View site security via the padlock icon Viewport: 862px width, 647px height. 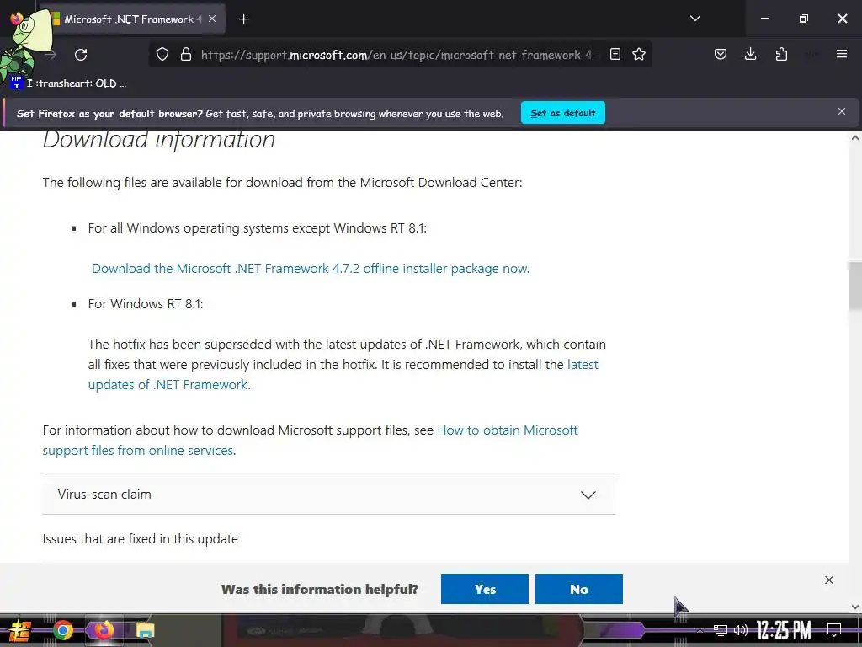coord(186,55)
